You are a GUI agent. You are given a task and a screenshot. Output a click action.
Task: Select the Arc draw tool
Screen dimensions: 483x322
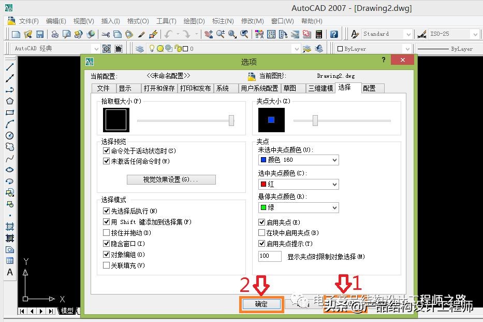[10, 124]
